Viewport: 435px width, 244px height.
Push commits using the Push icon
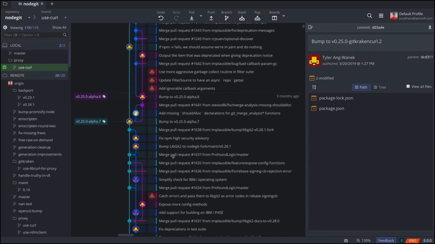211,18
